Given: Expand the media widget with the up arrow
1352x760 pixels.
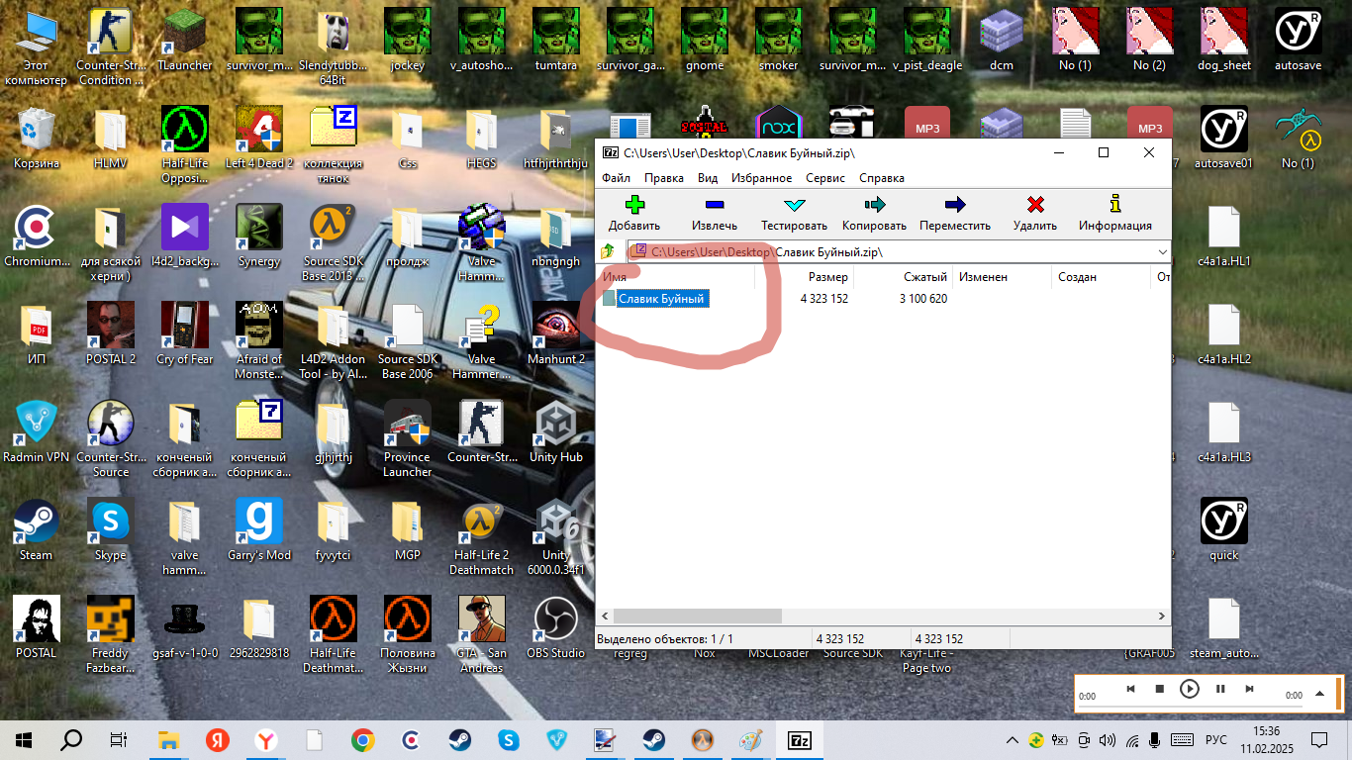Looking at the screenshot, I should point(1319,695).
